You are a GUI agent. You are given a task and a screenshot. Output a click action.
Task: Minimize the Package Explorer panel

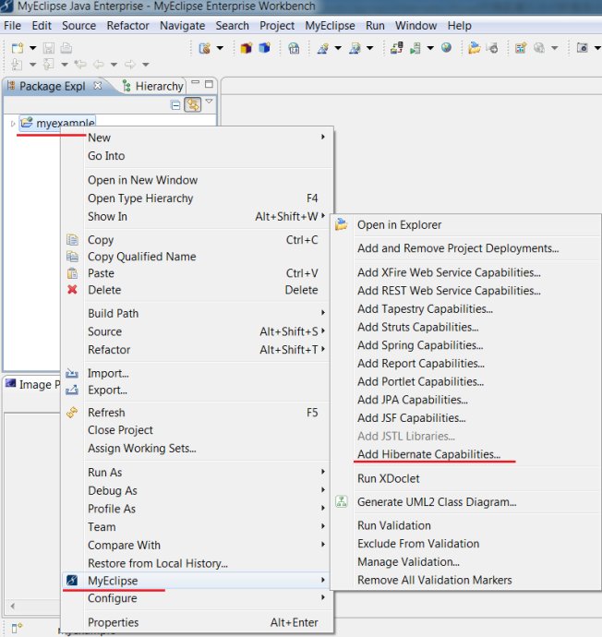[x=196, y=82]
